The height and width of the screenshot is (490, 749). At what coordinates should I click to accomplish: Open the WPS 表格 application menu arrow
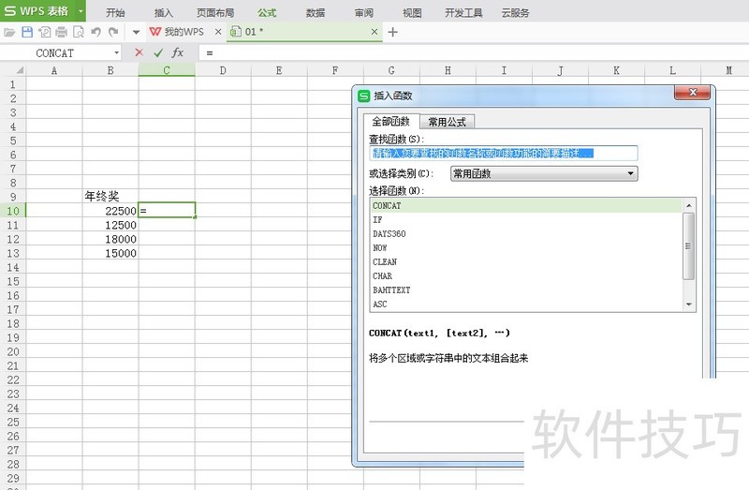tap(81, 12)
